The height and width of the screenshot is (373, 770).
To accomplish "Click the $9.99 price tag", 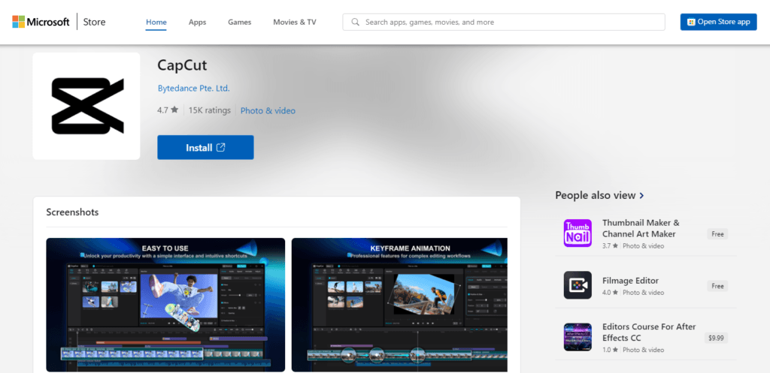I will pyautogui.click(x=717, y=338).
